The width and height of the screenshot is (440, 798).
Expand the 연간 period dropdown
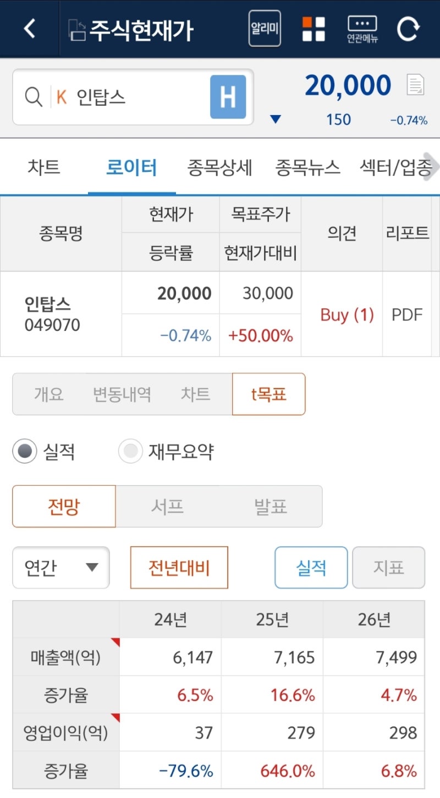61,567
